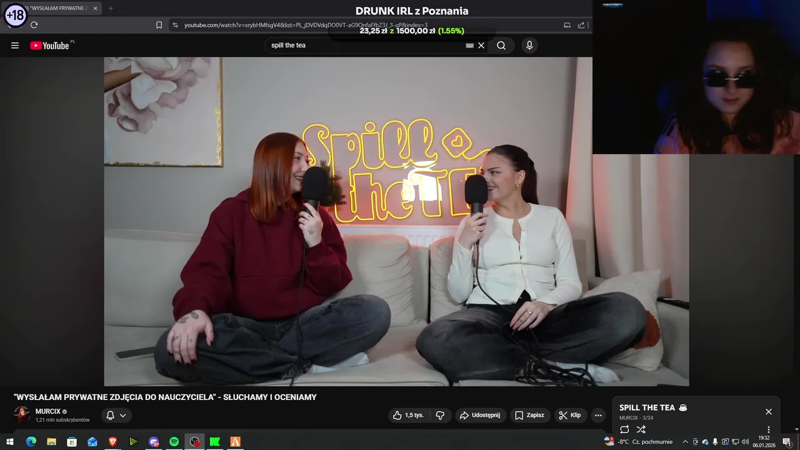This screenshot has height=450, width=800.
Task: Open more actions beside the Klip button
Action: 598,415
